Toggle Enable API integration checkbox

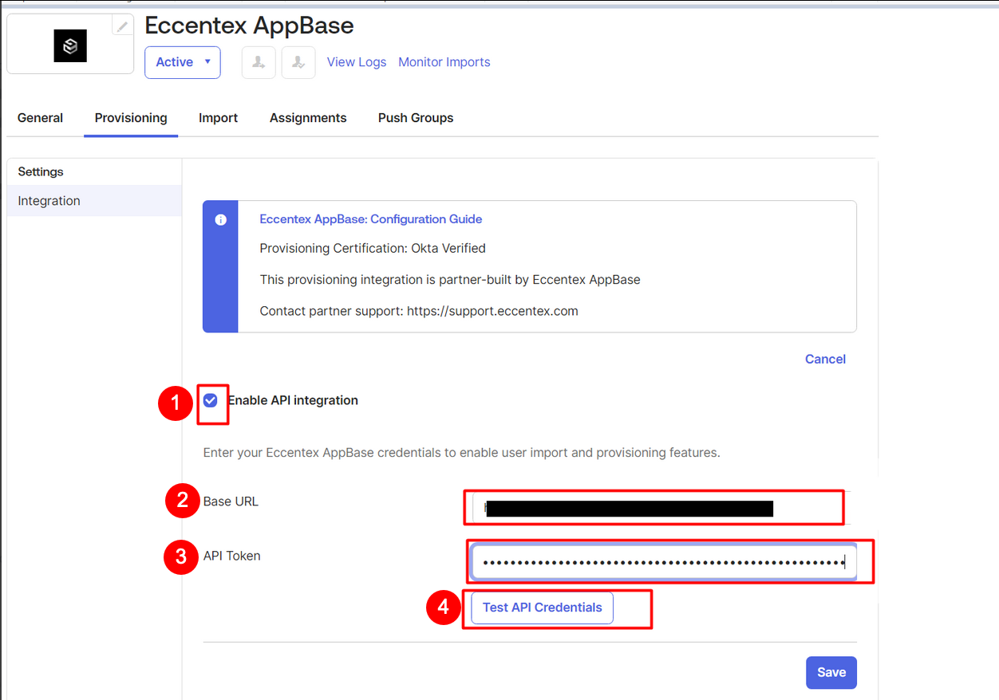tap(211, 400)
